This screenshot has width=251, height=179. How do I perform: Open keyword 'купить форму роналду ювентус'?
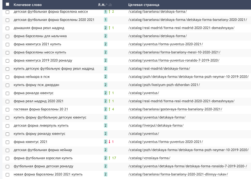click(x=39, y=134)
